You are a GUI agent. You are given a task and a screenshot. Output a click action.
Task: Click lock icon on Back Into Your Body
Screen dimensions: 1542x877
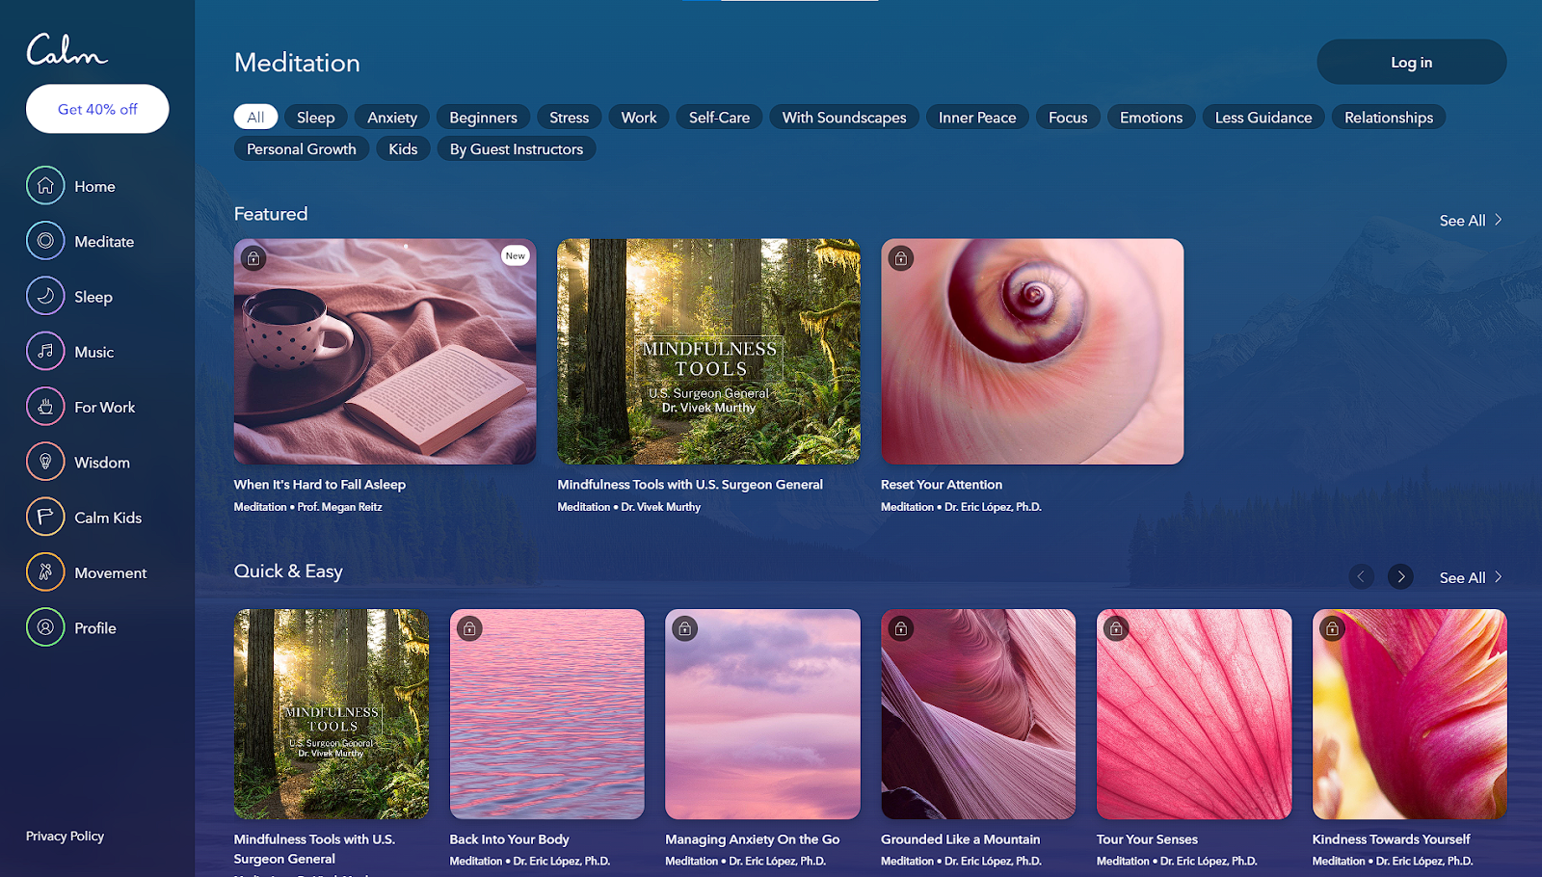[x=469, y=628]
